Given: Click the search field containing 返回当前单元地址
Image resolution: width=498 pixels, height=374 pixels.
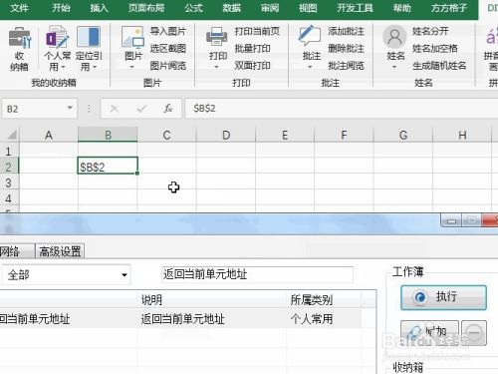Looking at the screenshot, I should click(x=257, y=274).
